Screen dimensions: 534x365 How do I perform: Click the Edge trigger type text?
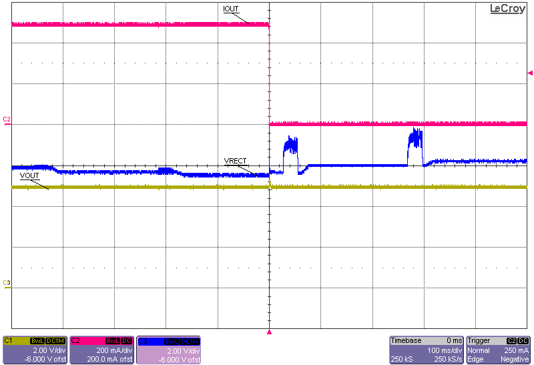475,359
